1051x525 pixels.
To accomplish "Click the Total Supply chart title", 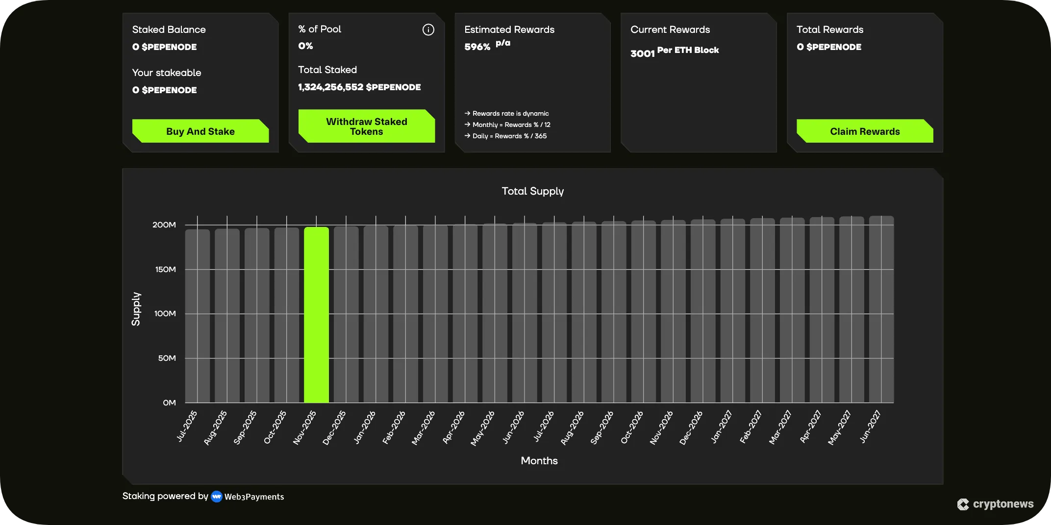I will [532, 191].
